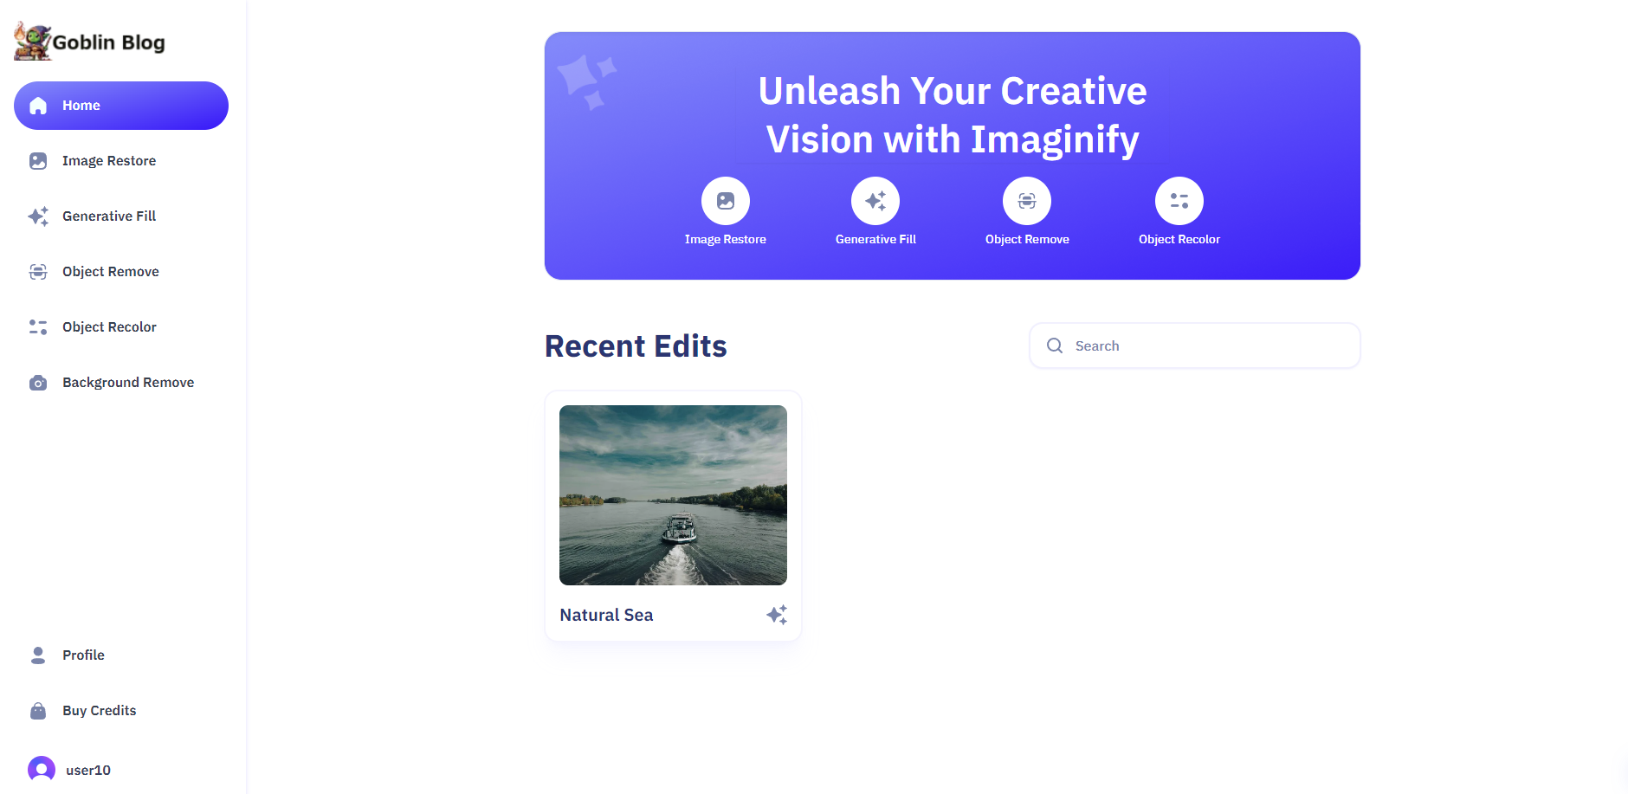Click the camera icon beside Background Remove
1628x794 pixels.
coord(38,383)
